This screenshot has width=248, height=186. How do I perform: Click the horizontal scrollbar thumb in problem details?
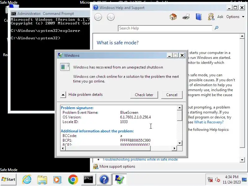(108, 148)
